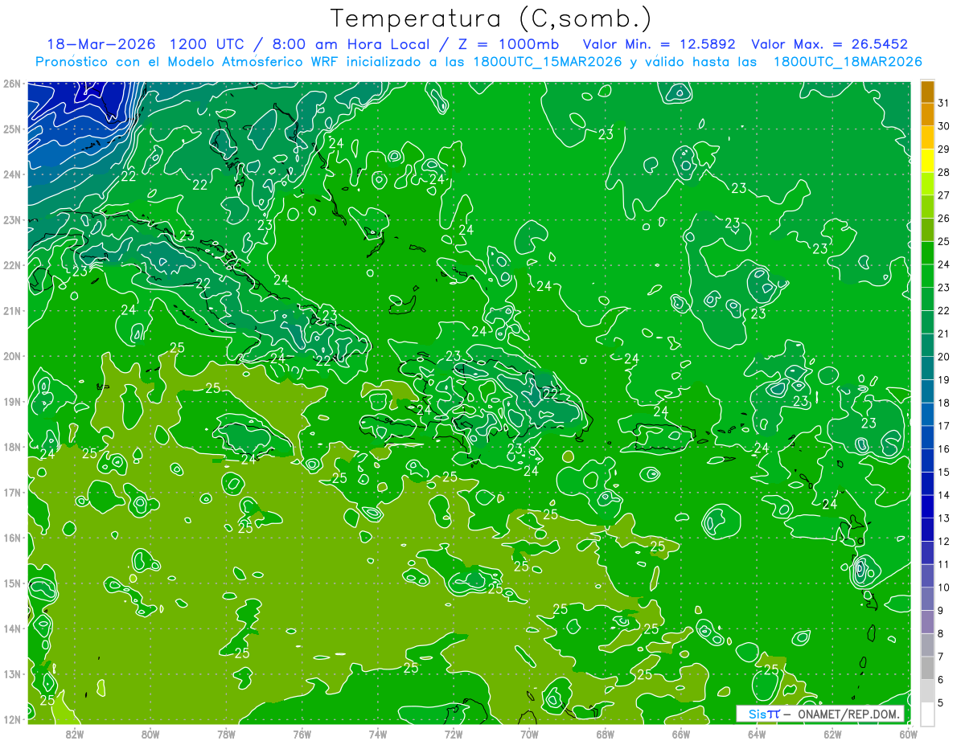Click the color bar legend label "26"
The height and width of the screenshot is (745, 965).
click(x=944, y=218)
